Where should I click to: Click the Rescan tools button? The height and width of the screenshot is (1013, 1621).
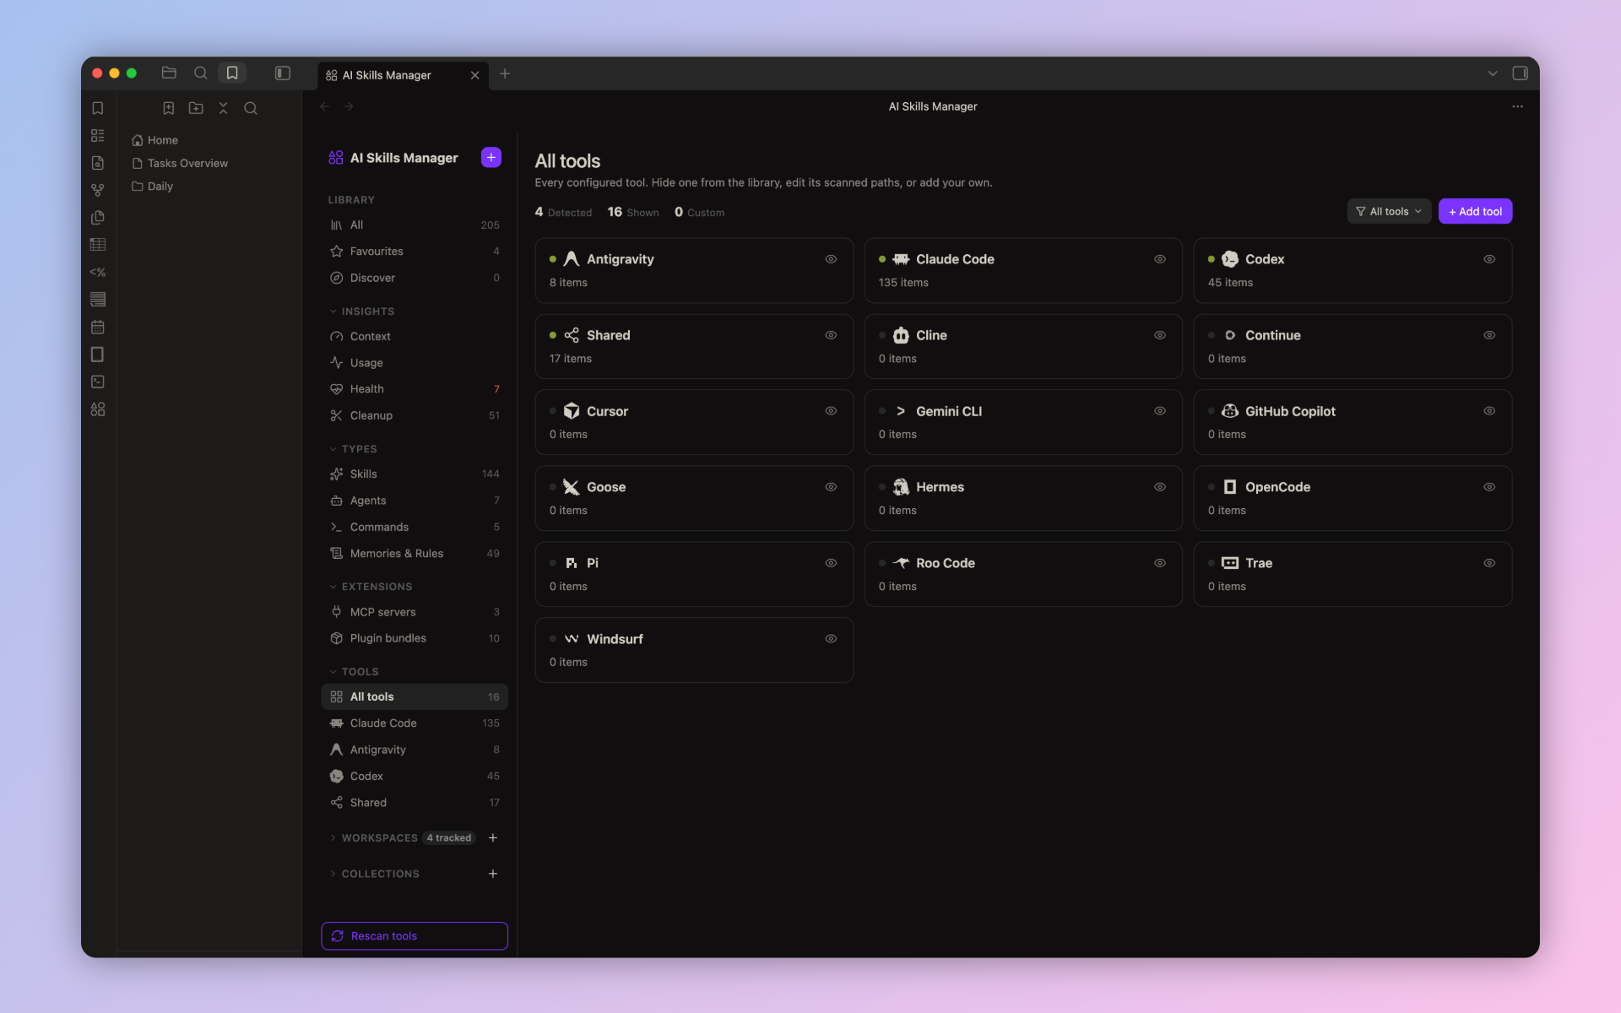coord(415,936)
